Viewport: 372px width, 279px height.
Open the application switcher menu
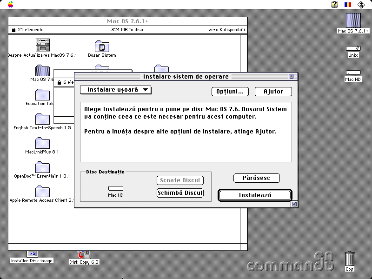coord(361,4)
